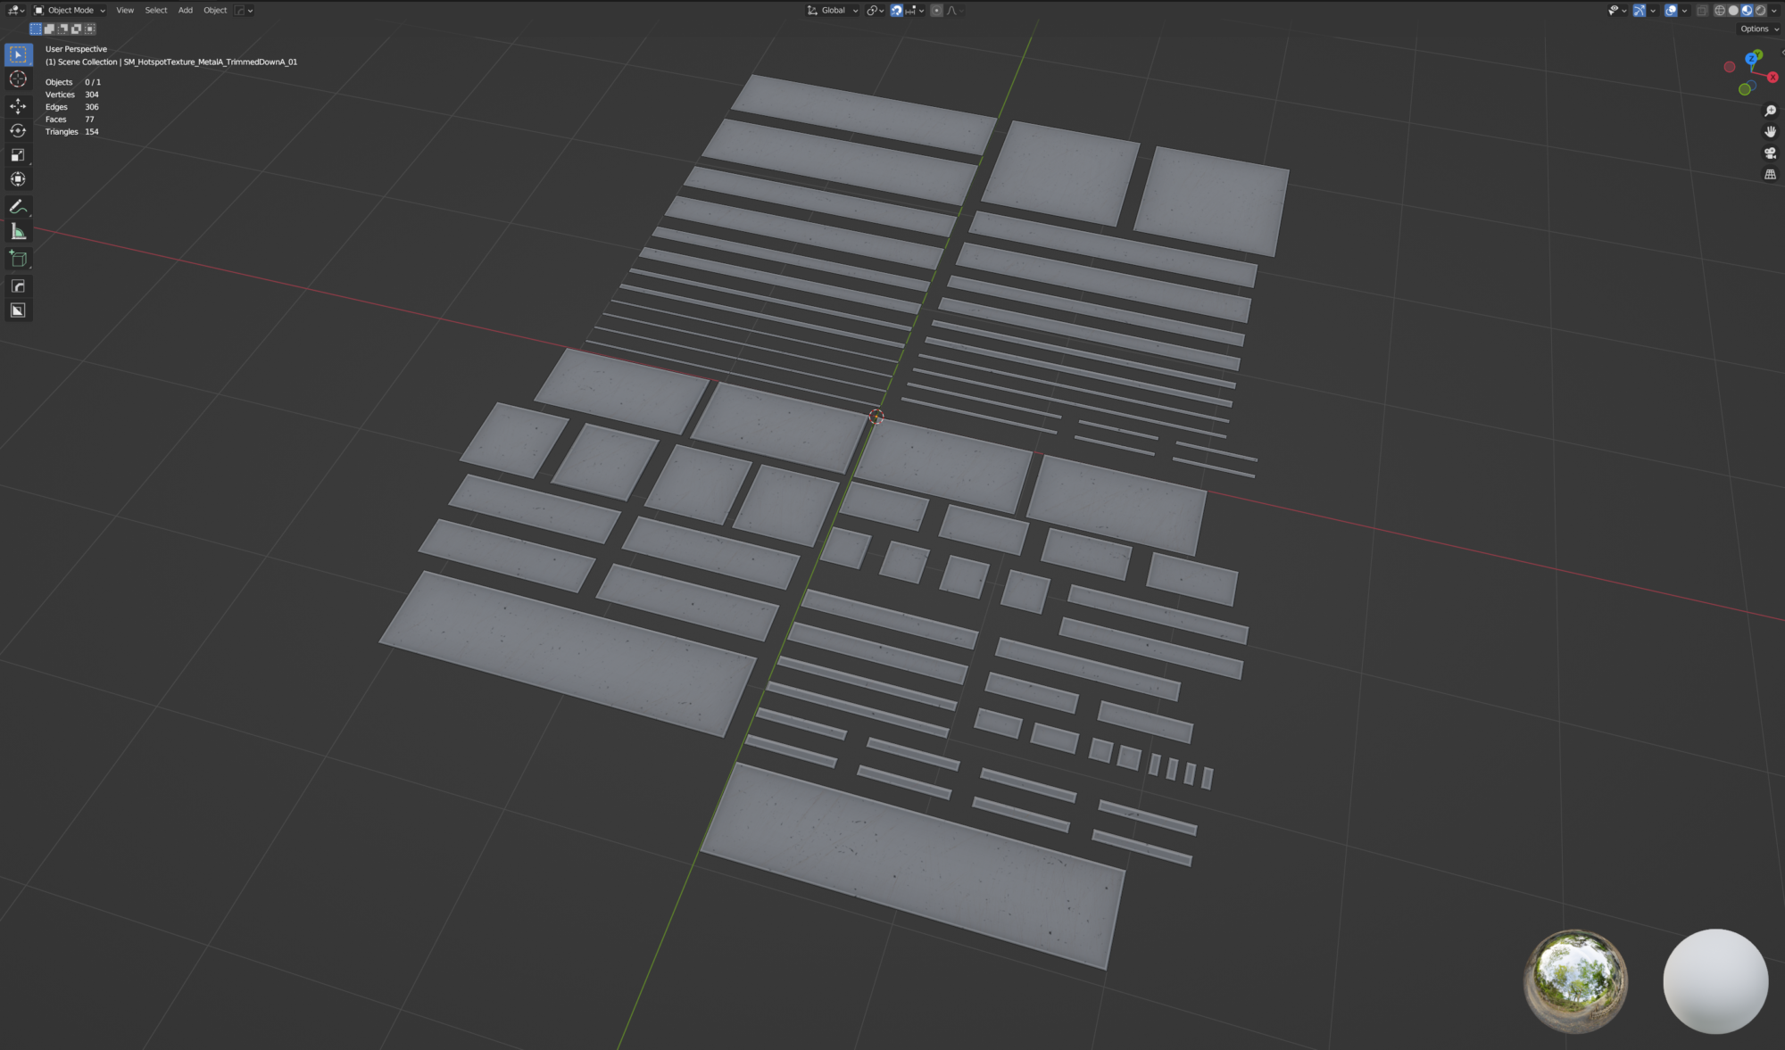Toggle viewport overlays button
1785x1050 pixels.
(x=1671, y=11)
